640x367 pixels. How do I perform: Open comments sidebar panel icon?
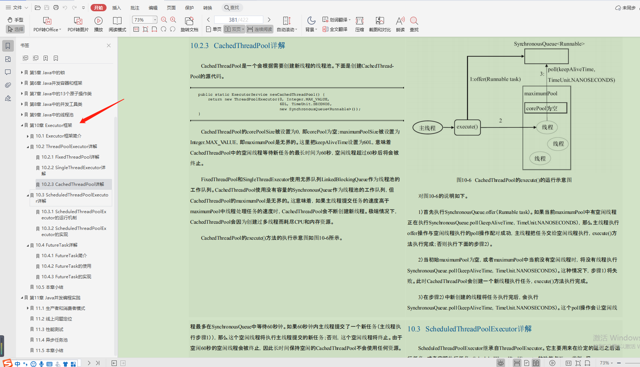tap(8, 72)
